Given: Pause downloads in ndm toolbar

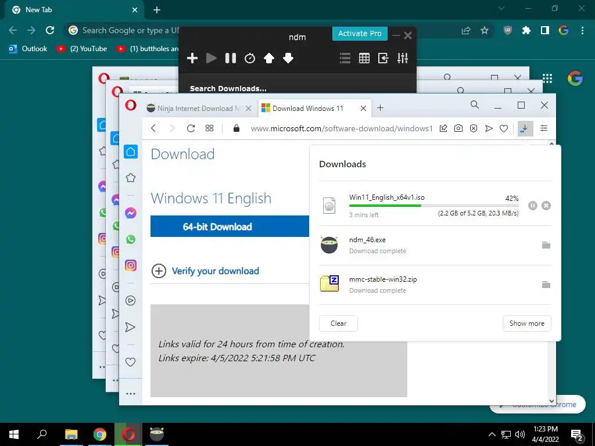Looking at the screenshot, I should 230,58.
